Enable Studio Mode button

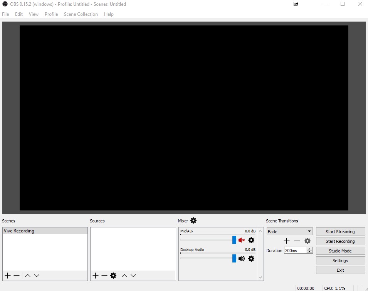pyautogui.click(x=340, y=251)
